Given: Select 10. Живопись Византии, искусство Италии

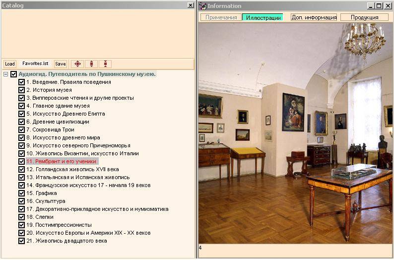Looking at the screenshot, I should point(82,153).
